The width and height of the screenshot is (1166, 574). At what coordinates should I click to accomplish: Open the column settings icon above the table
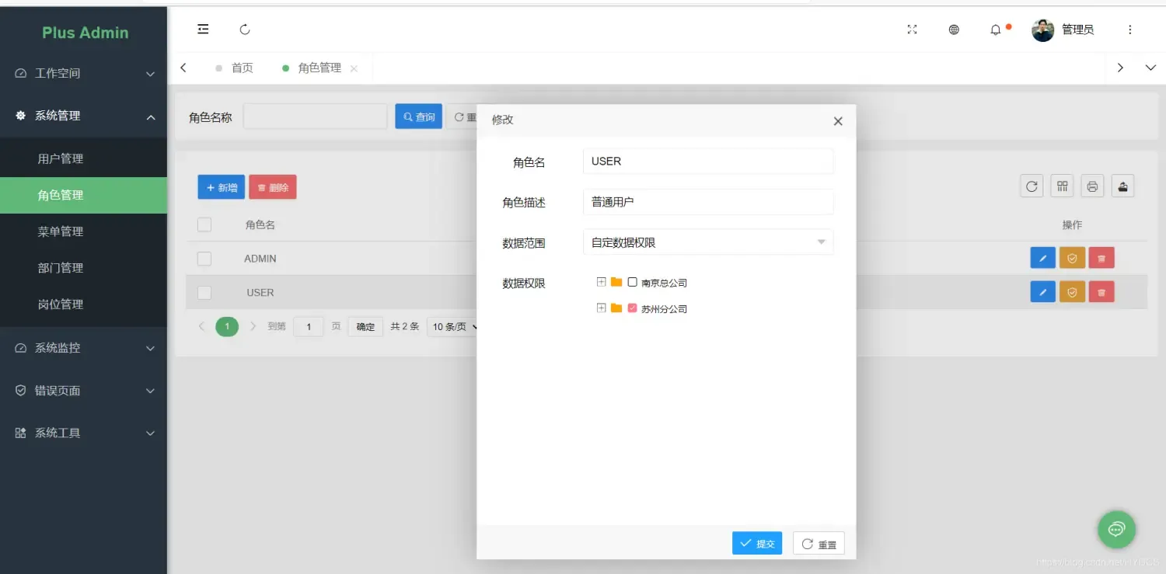coord(1061,186)
